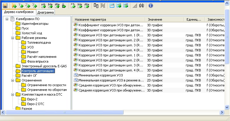Click the compare columns toolbar icon
The height and width of the screenshot is (121, 230).
pyautogui.click(x=96, y=5)
